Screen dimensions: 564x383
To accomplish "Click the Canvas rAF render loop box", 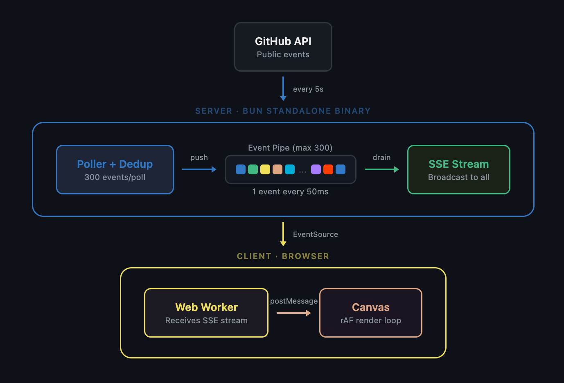I will (x=371, y=313).
